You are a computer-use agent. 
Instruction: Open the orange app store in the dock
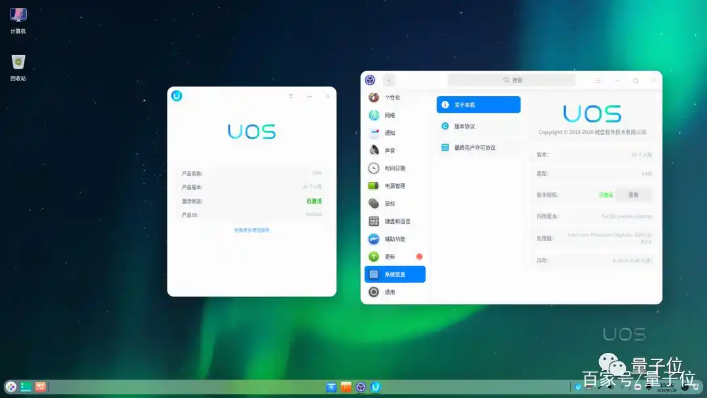pyautogui.click(x=346, y=387)
